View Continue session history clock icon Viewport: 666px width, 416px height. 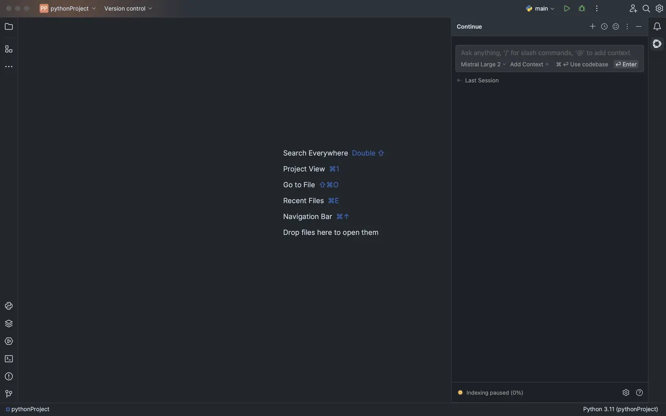[x=604, y=27]
